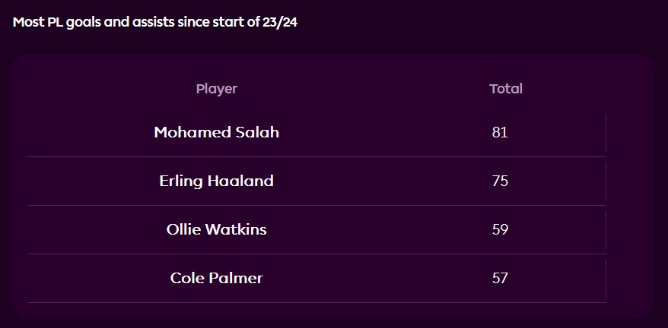Select the Ollie Watkins player name
Screen dimensions: 668x328
(x=217, y=229)
